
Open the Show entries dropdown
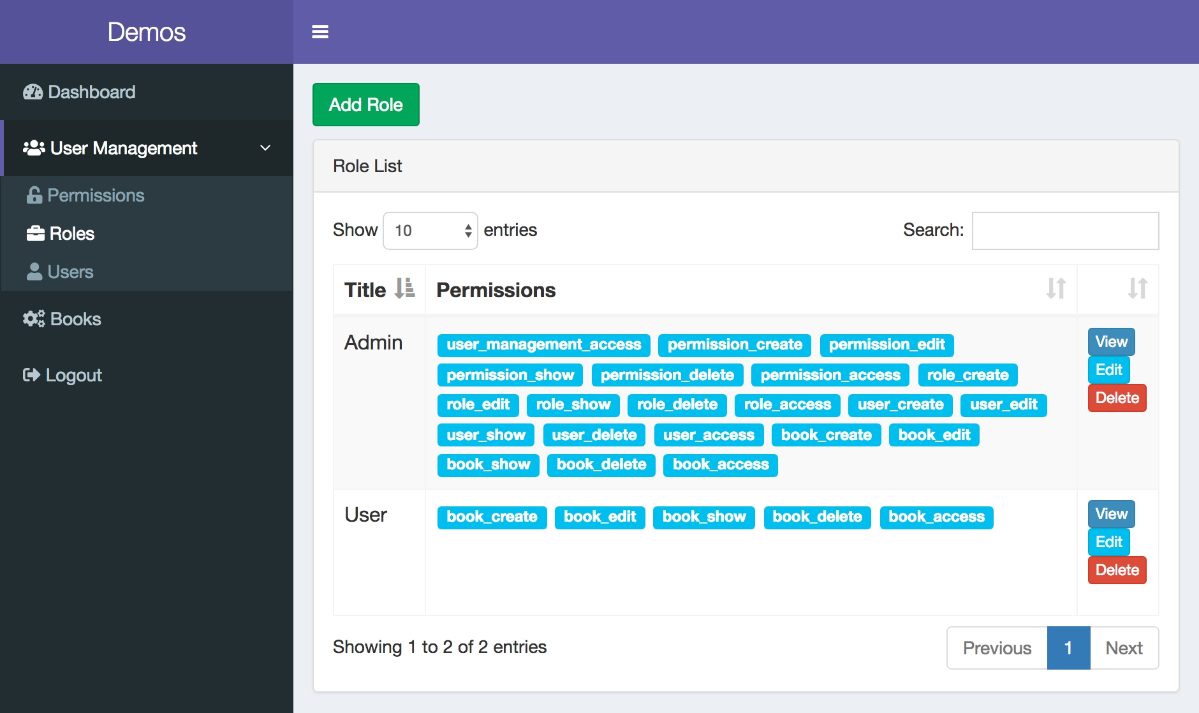click(x=430, y=231)
